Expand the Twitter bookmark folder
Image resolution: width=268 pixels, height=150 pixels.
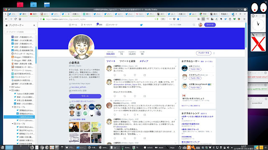10,87
